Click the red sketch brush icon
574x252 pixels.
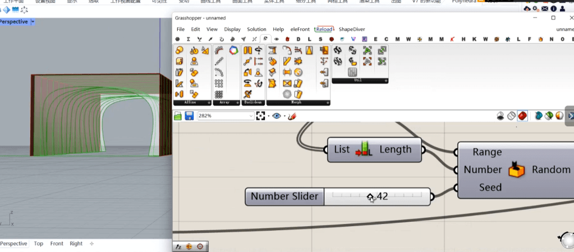click(292, 116)
